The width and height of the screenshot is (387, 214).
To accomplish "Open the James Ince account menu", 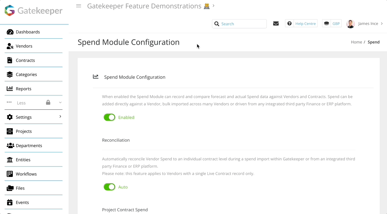I will [368, 23].
